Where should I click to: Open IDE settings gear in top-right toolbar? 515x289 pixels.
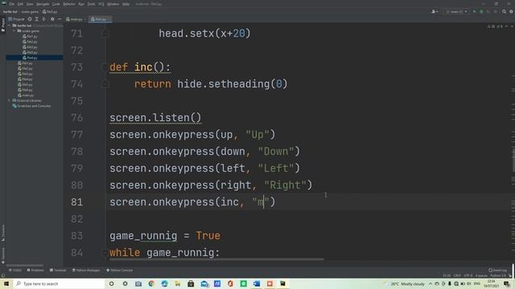pos(512,11)
